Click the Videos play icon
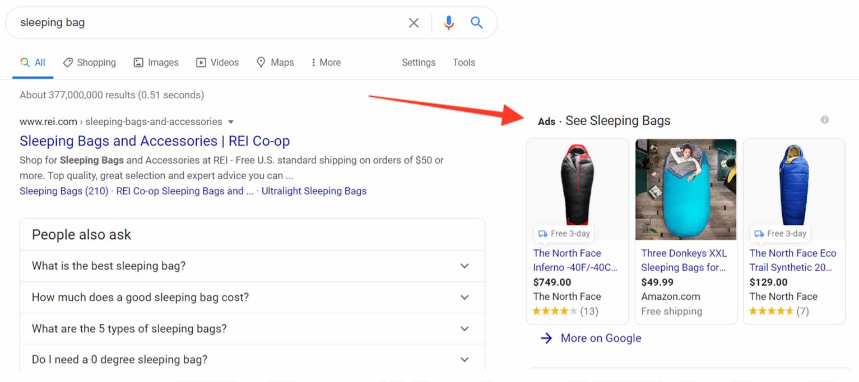This screenshot has height=382, width=859. [x=201, y=63]
